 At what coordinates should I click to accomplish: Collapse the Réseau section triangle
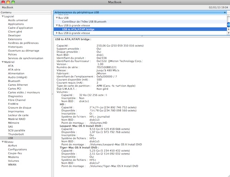(x=3, y=142)
